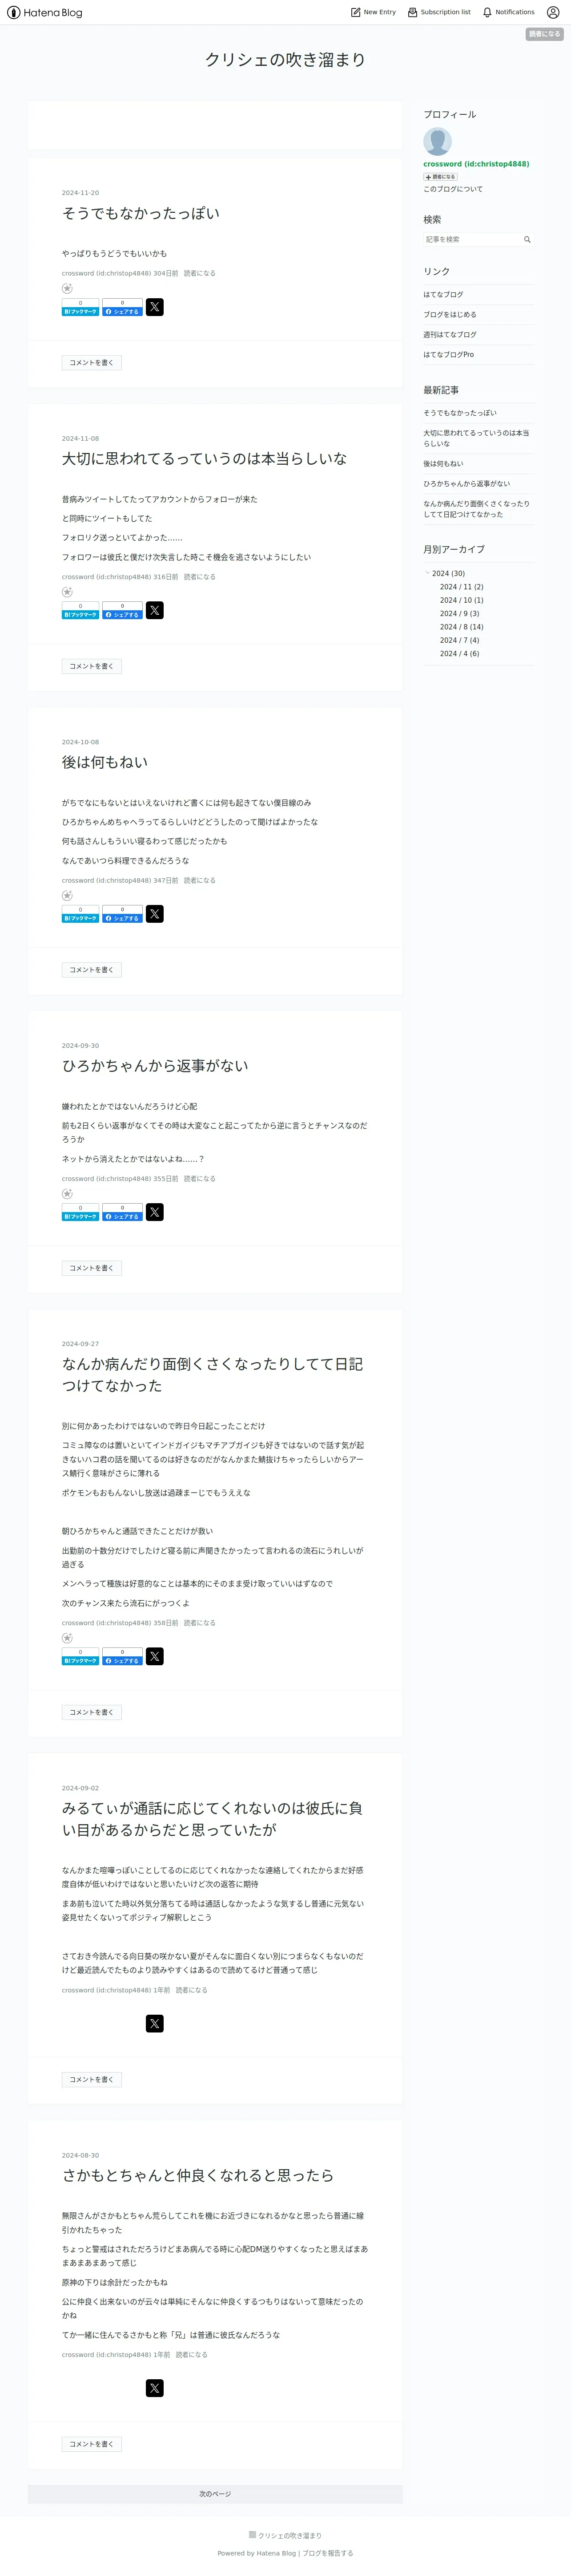
Task: Click the crossword (id:christop4848) profile name
Action: (476, 164)
